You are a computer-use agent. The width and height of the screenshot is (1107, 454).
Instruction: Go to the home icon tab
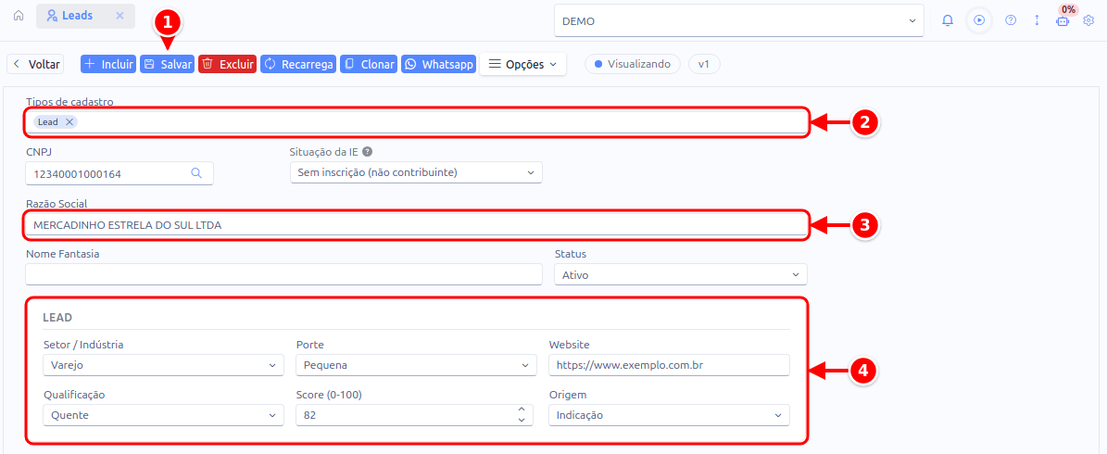[x=19, y=16]
